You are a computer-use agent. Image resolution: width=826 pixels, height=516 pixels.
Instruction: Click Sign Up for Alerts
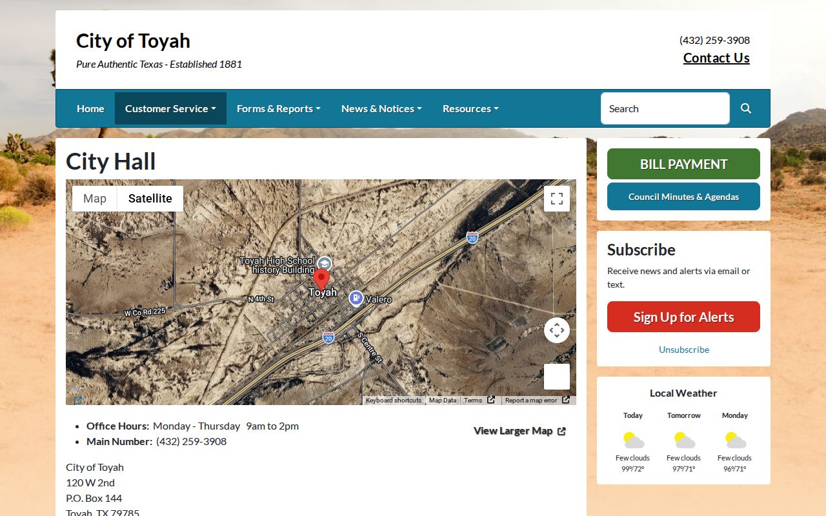click(x=683, y=317)
